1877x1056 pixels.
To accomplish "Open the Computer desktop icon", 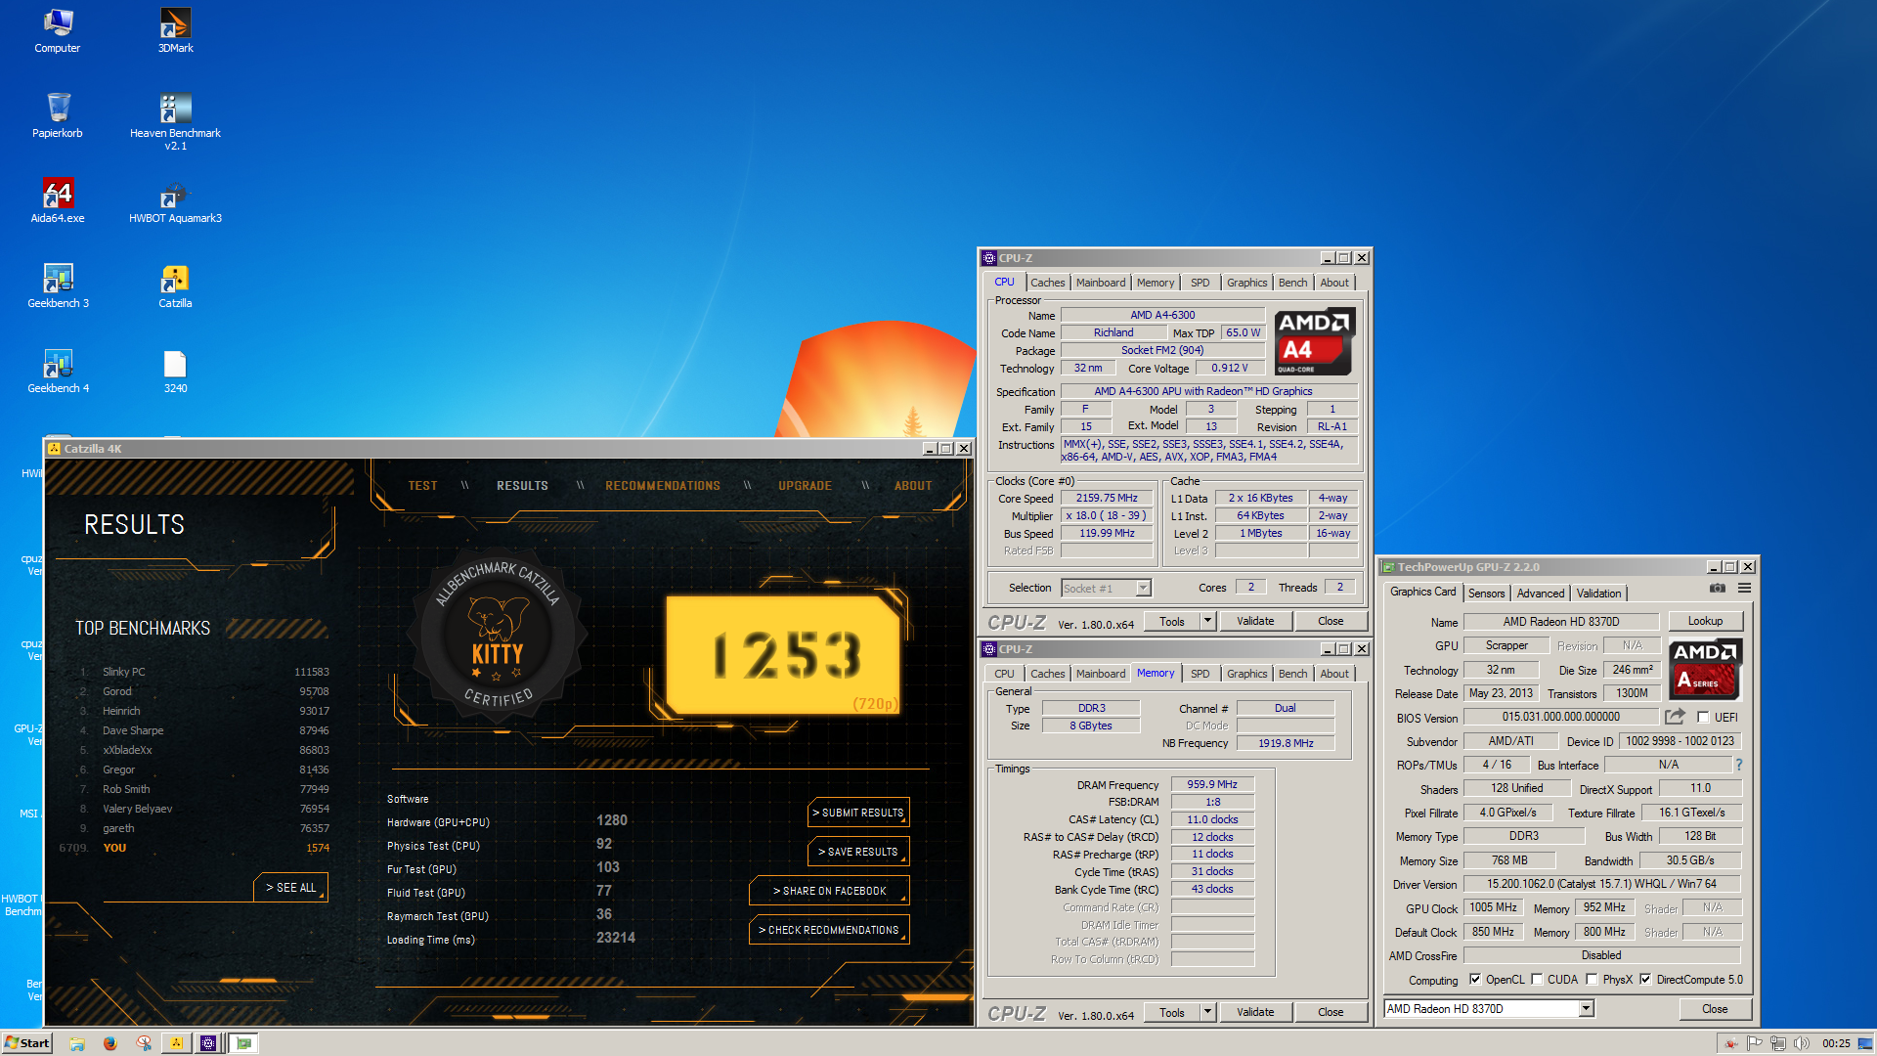I will click(x=58, y=30).
